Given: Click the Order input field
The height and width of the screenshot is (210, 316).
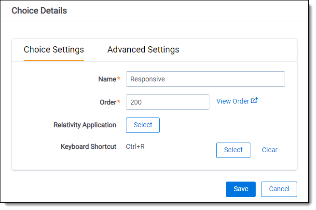Looking at the screenshot, I should [x=167, y=102].
